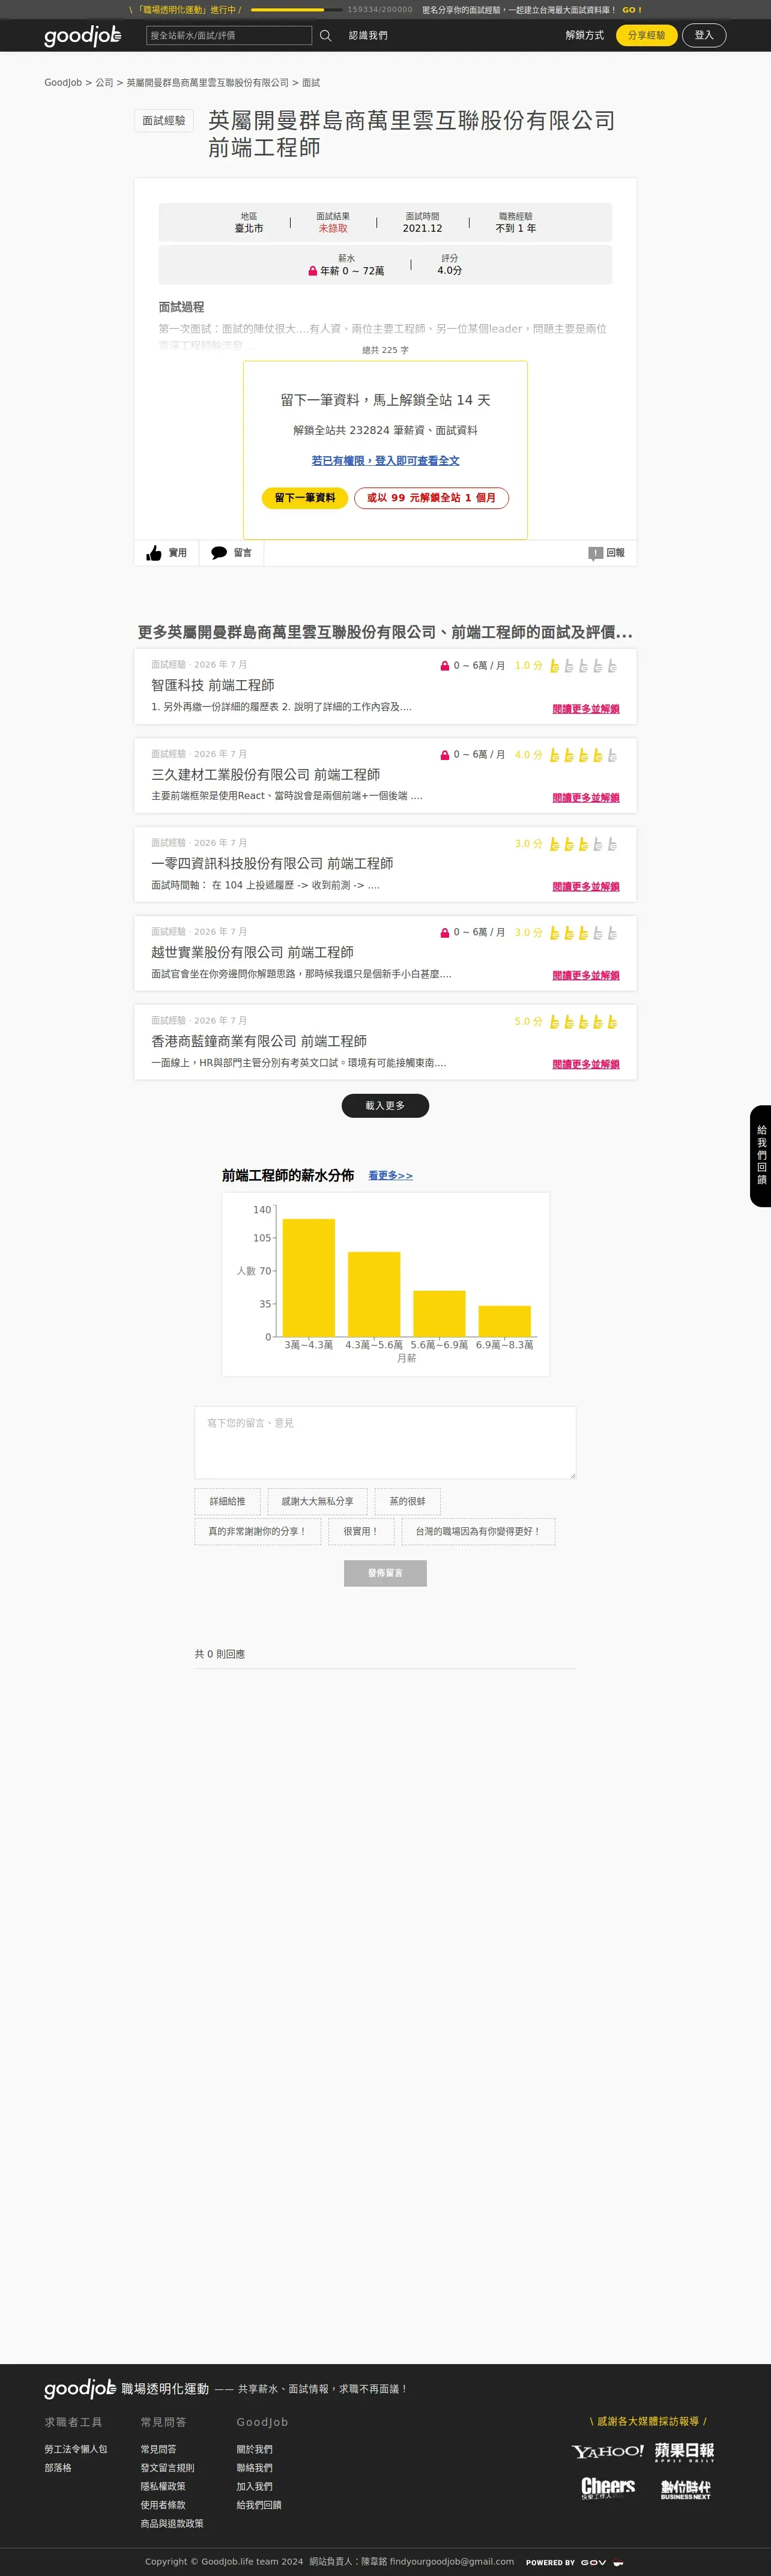The width and height of the screenshot is (771, 2576).
Task: Click the GoodJob logo in header
Action: (x=83, y=36)
